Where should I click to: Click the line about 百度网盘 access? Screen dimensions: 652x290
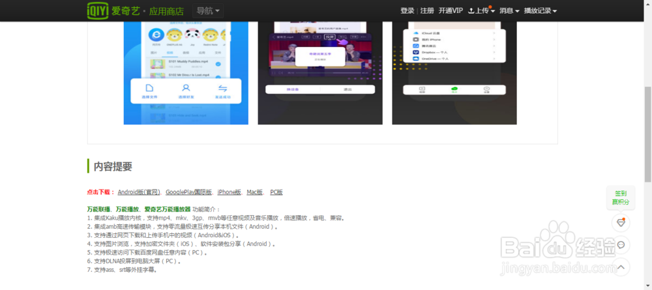tap(147, 252)
